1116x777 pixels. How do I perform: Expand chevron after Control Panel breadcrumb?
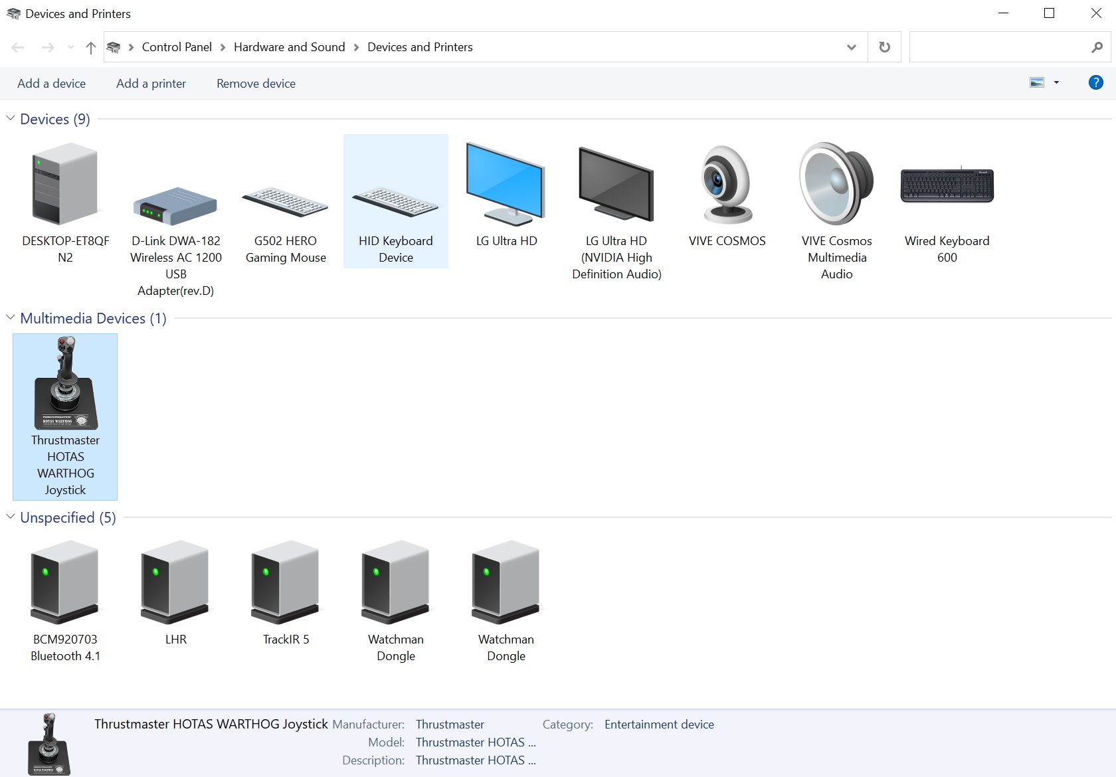click(223, 47)
